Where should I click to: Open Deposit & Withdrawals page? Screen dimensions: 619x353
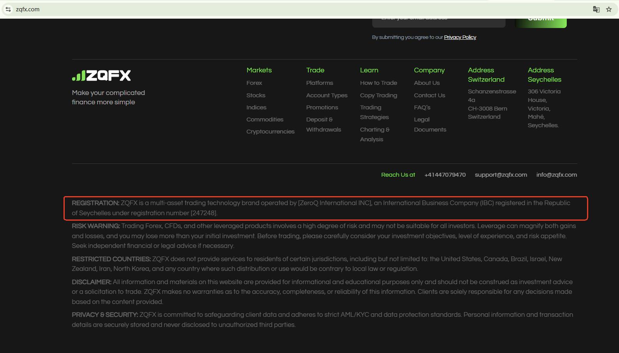point(323,125)
